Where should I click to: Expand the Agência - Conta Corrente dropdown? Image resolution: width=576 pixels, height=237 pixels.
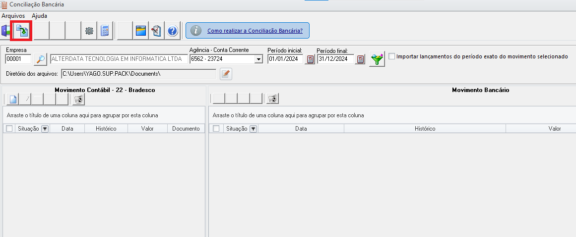click(258, 59)
